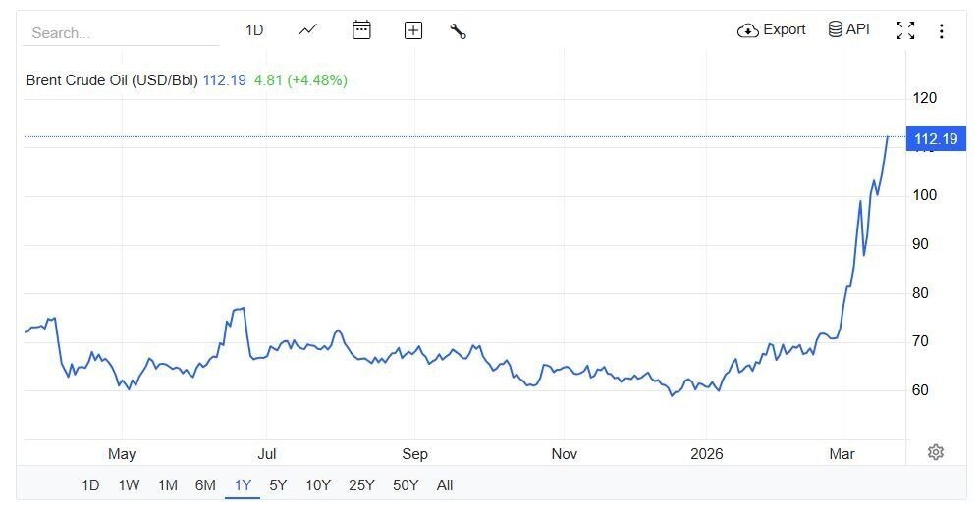Click the Export cloud download icon
Viewport: 978px width, 508px height.
(748, 30)
